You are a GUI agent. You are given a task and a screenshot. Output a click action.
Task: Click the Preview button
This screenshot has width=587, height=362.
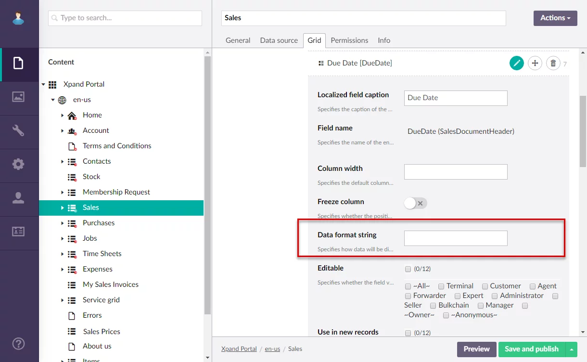point(476,349)
